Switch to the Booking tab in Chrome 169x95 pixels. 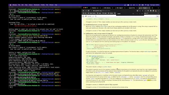(107, 8)
